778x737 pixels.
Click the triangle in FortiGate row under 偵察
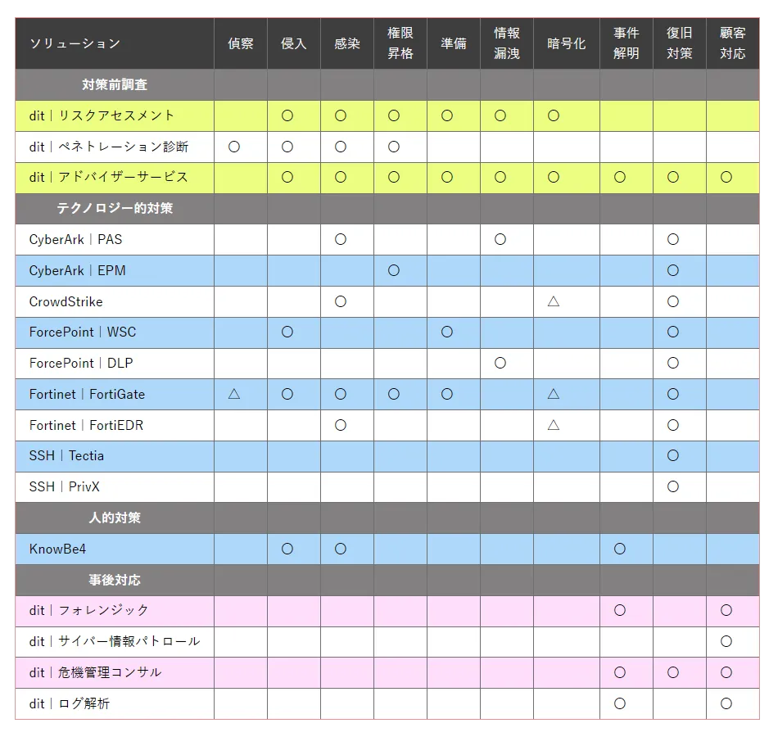[234, 394]
